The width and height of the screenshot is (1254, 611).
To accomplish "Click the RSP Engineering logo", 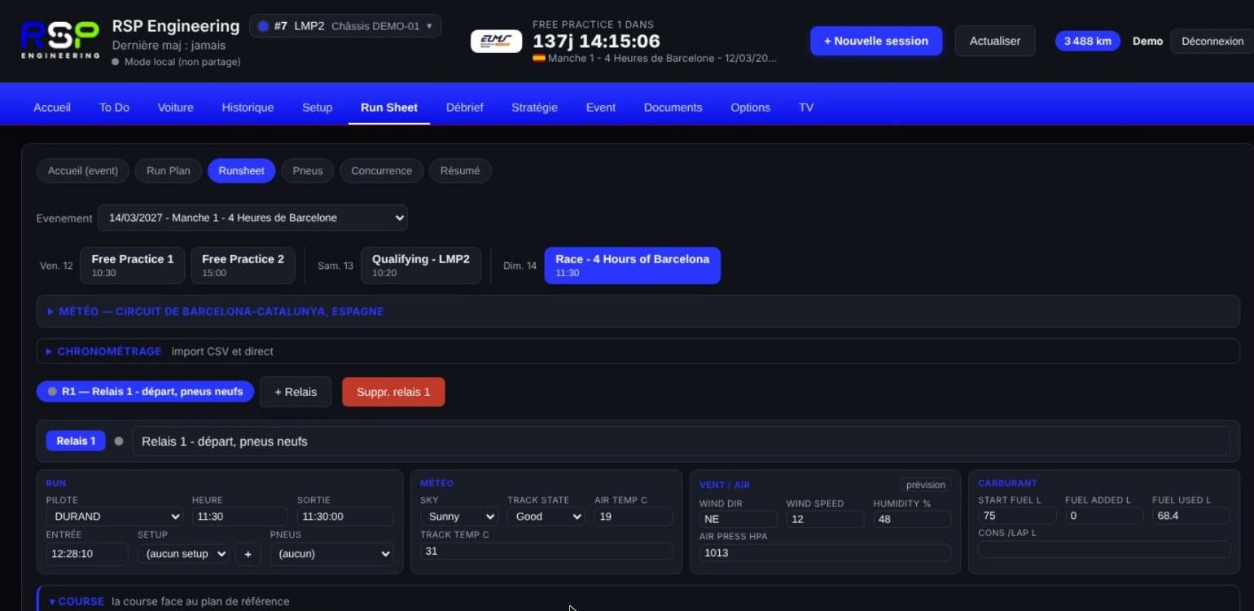I will coord(59,41).
